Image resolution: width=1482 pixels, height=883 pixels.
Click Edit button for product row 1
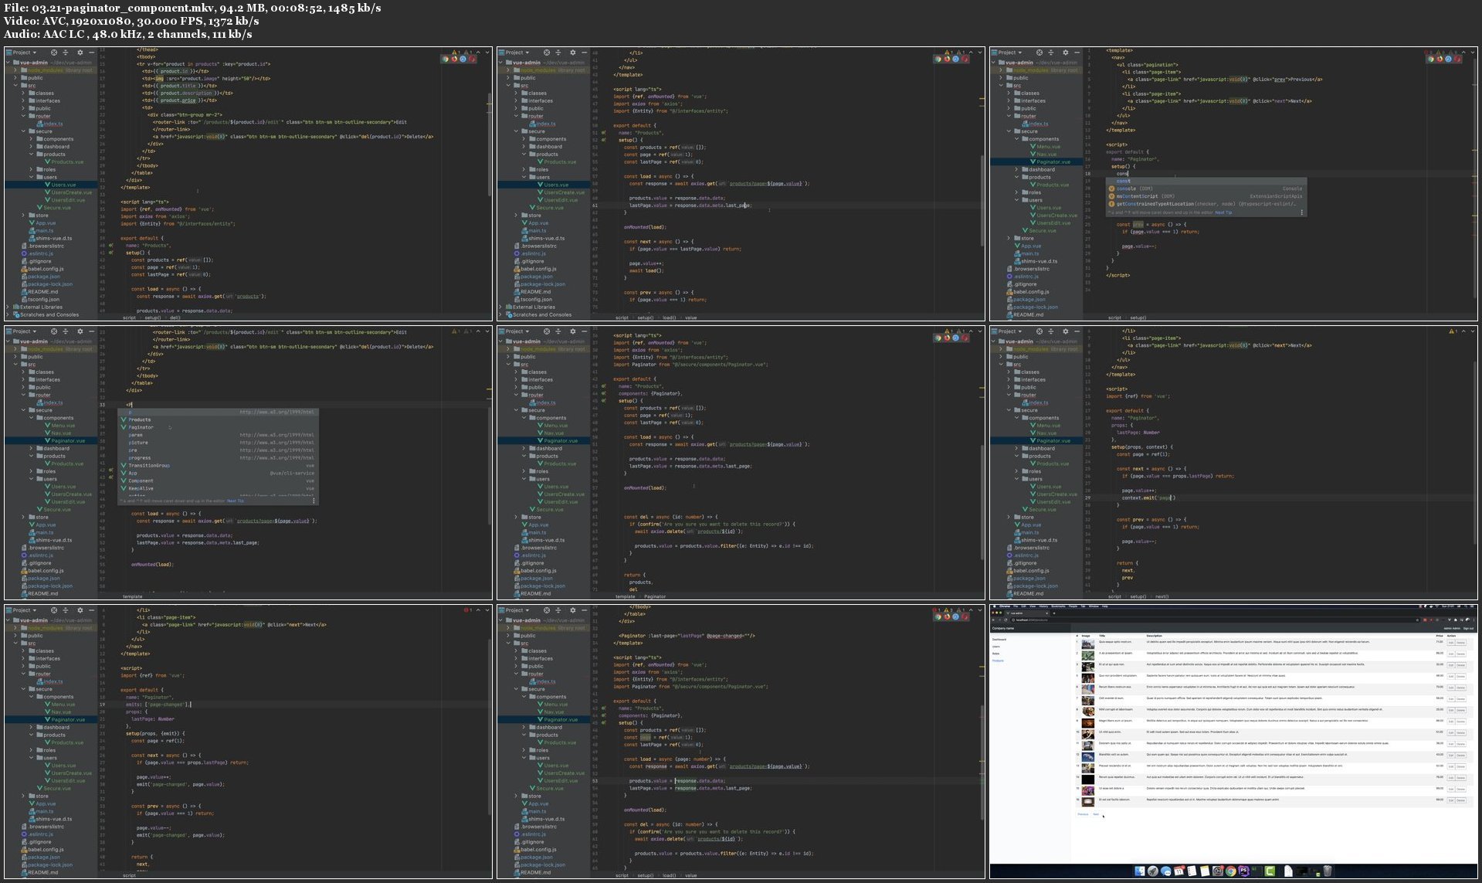(x=1451, y=643)
